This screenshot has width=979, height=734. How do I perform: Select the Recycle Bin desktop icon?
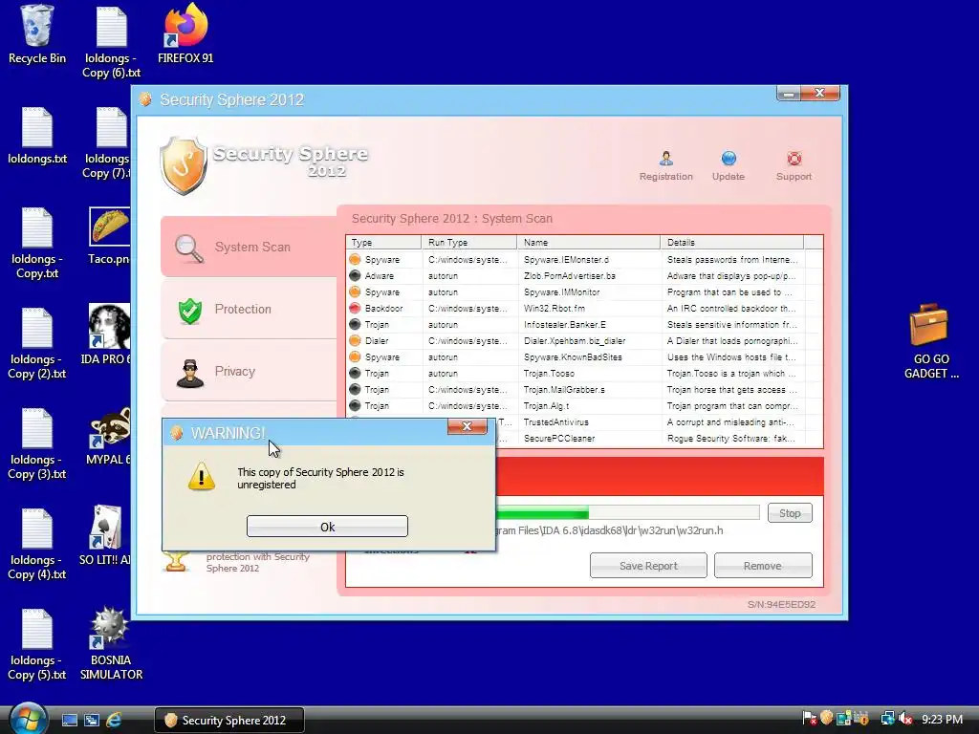point(37,35)
